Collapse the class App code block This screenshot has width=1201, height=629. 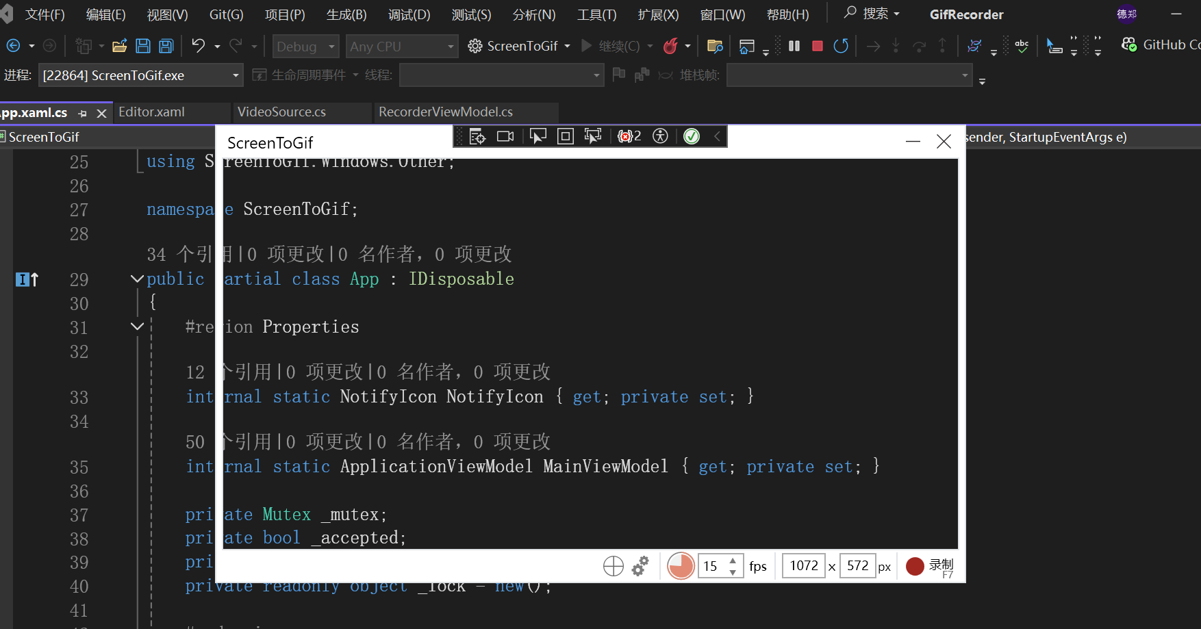137,279
